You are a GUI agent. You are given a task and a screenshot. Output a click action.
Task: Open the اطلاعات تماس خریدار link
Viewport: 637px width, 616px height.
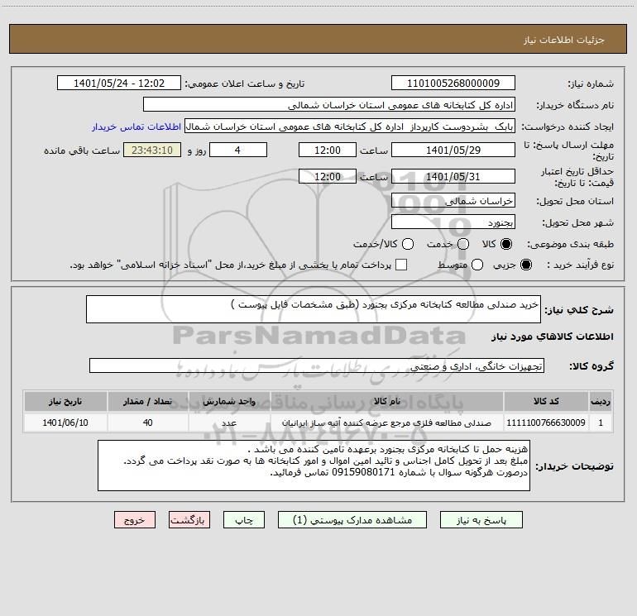tap(136, 127)
